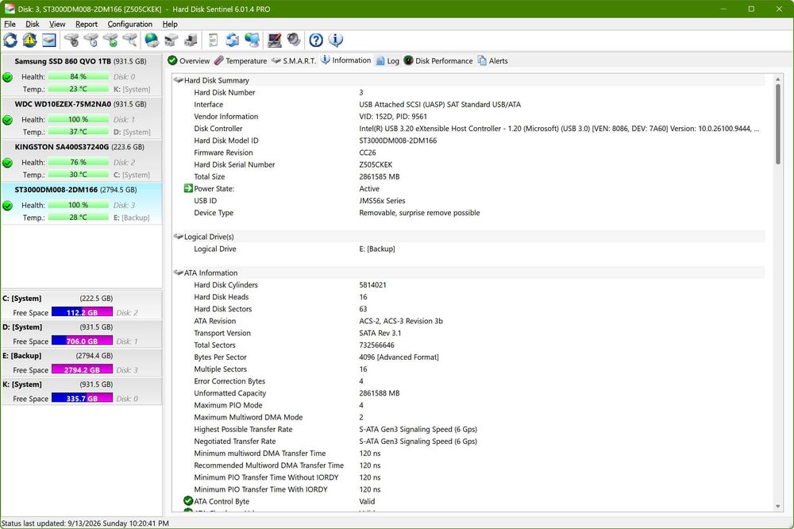
Task: Collapse the Hard Disk Summary section
Action: (x=178, y=80)
